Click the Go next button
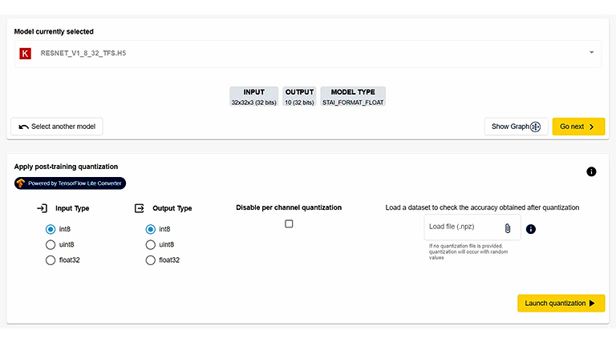The height and width of the screenshot is (346, 616). click(577, 127)
